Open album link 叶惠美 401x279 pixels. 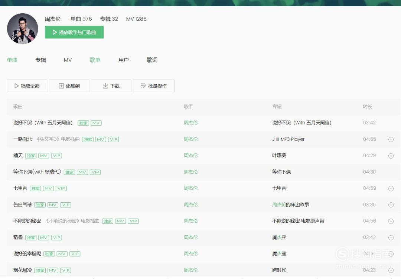pyautogui.click(x=279, y=156)
